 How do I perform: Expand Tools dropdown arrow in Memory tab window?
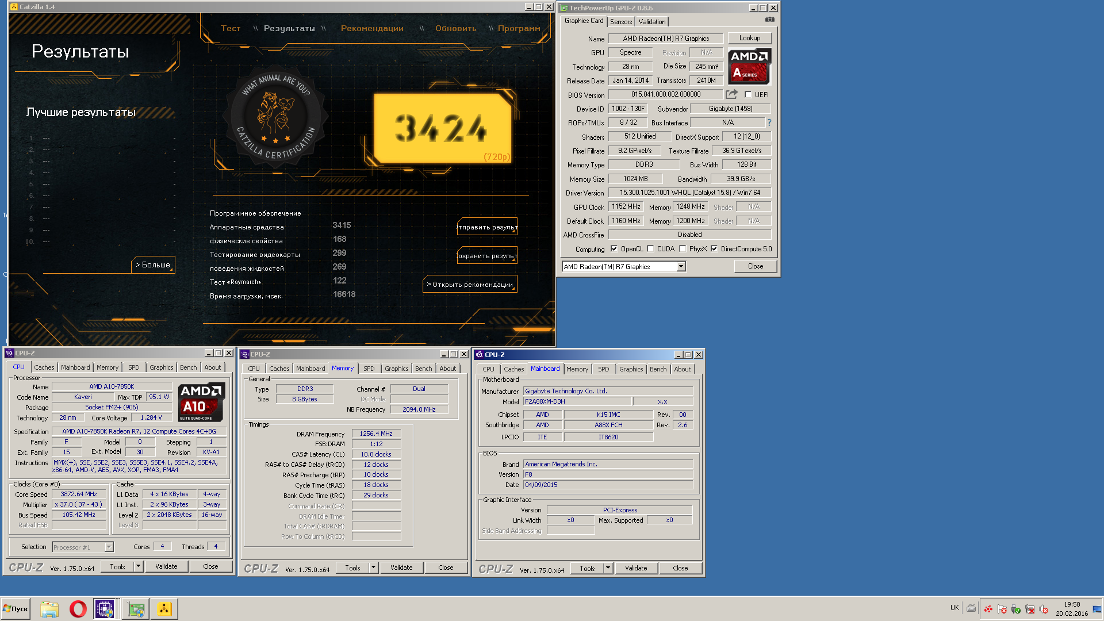tap(373, 568)
